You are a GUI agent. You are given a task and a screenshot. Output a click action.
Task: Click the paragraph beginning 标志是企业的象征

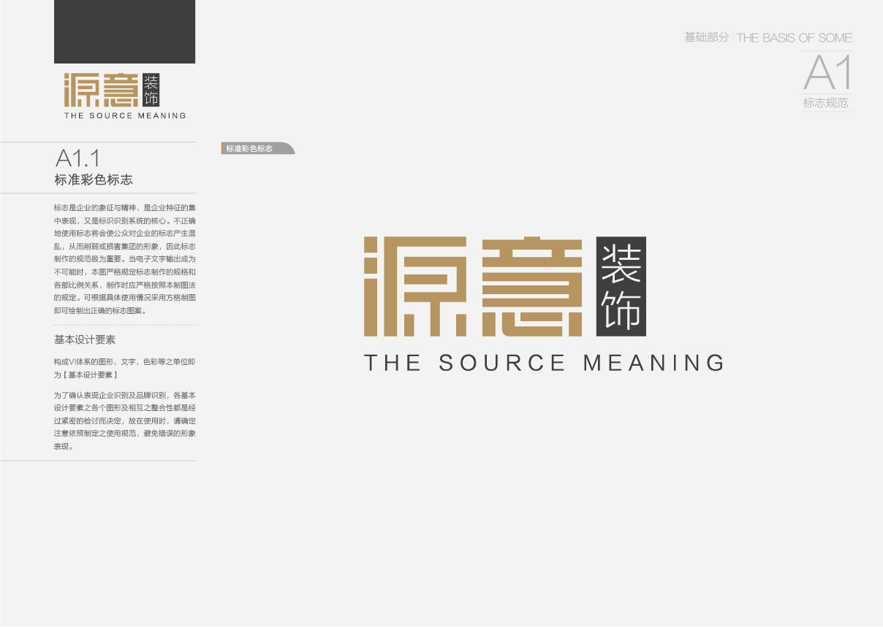point(124,258)
